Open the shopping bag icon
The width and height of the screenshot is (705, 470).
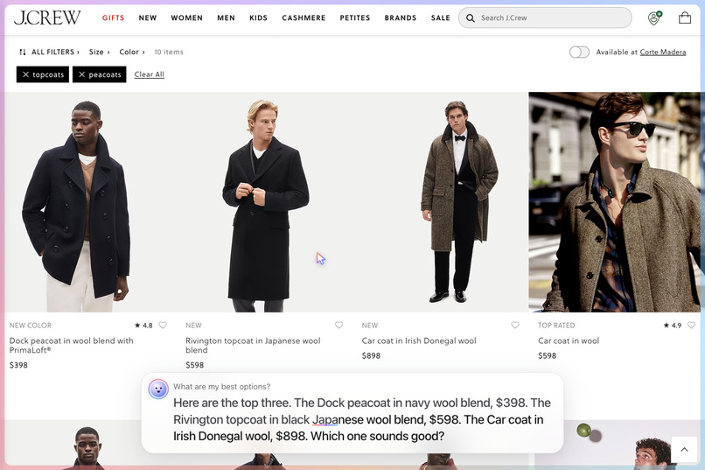point(685,18)
